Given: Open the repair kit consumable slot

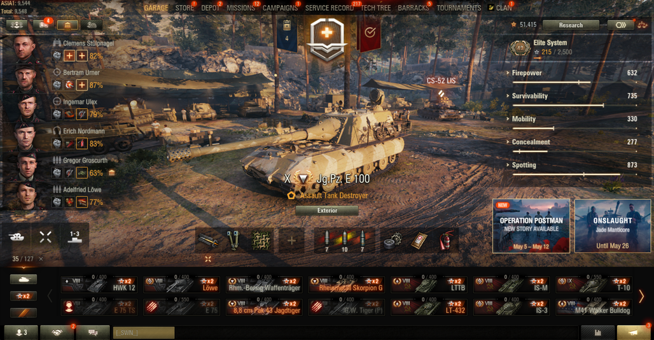Looking at the screenshot, I should pyautogui.click(x=392, y=240).
